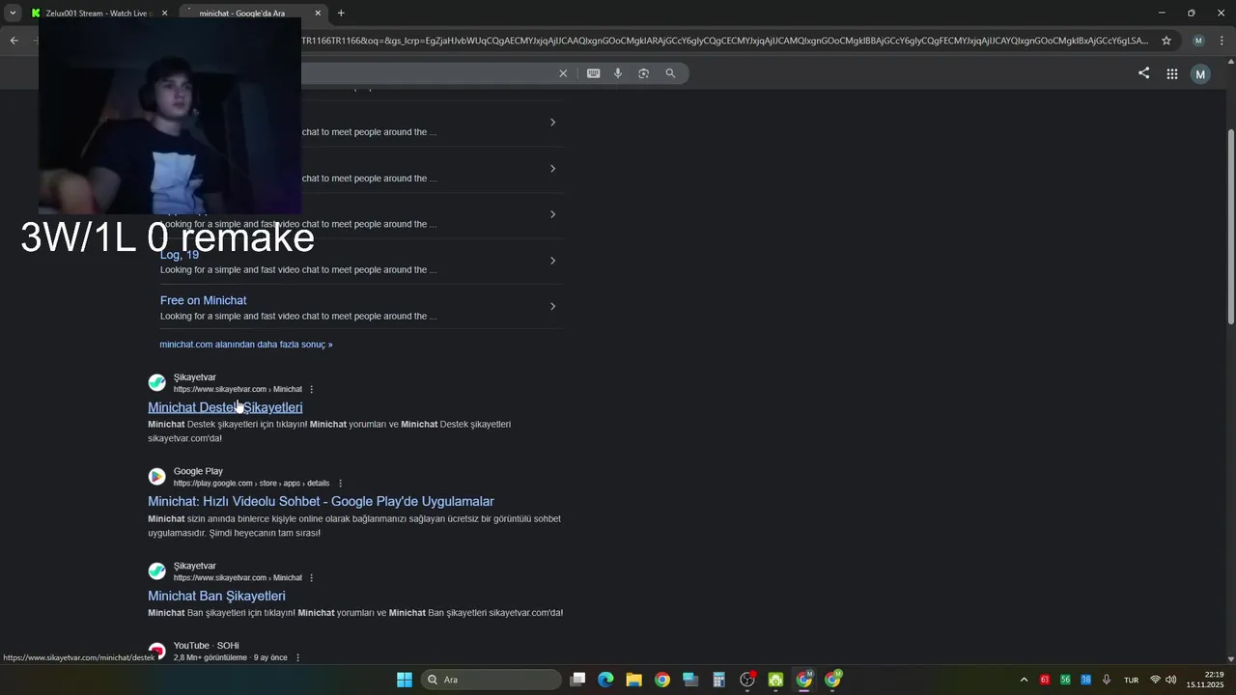This screenshot has width=1236, height=695.
Task: Click the page vertical scrollbar thumb
Action: [x=1230, y=226]
